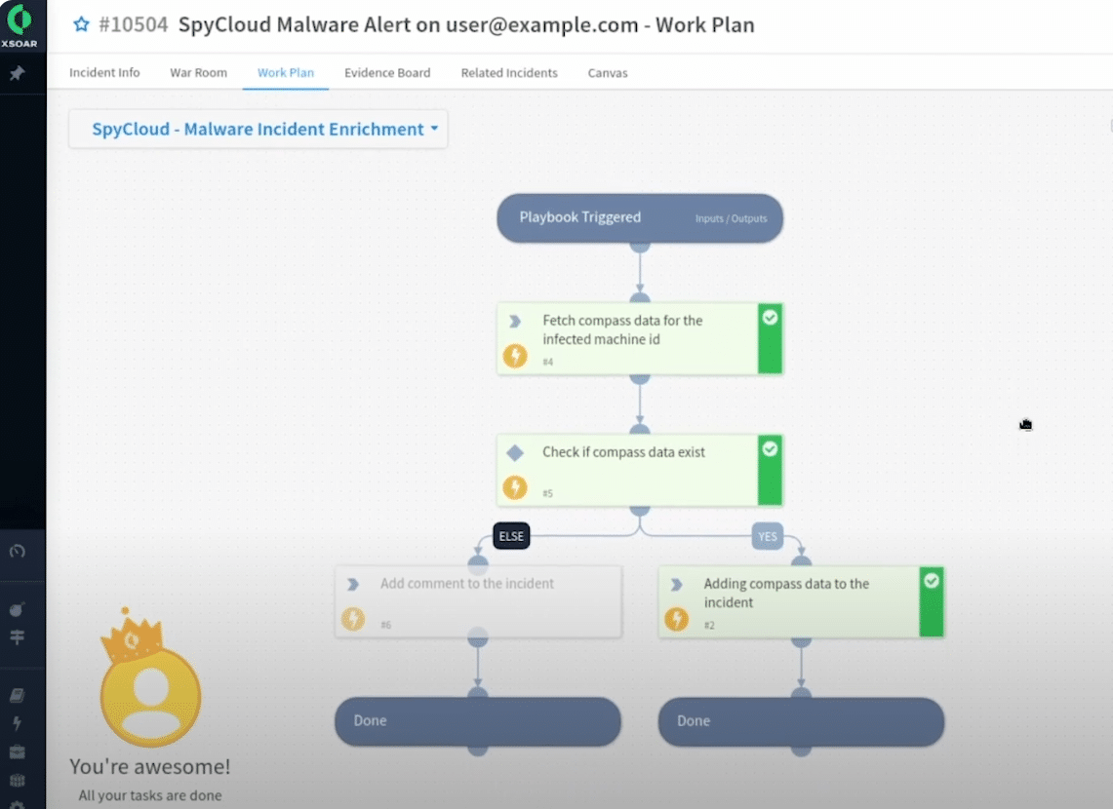The height and width of the screenshot is (809, 1113).
Task: Toggle completion check on 'Adding compass data' task
Action: tap(932, 579)
